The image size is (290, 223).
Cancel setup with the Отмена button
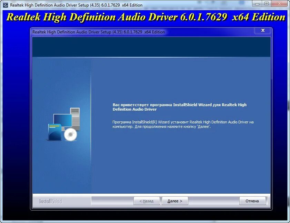[252, 201]
